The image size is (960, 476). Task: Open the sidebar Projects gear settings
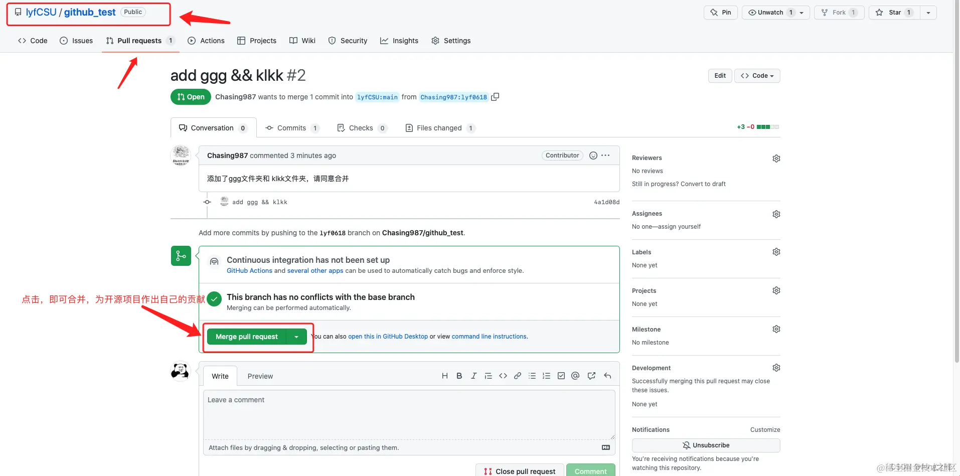coord(776,290)
